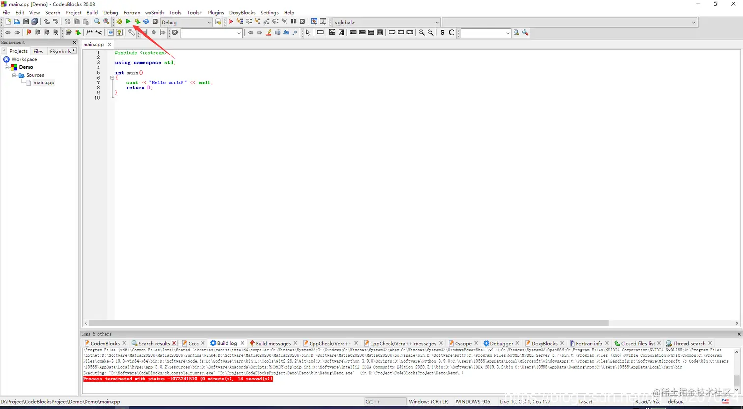
Task: Select Workspace in the project tree
Action: pyautogui.click(x=24, y=59)
